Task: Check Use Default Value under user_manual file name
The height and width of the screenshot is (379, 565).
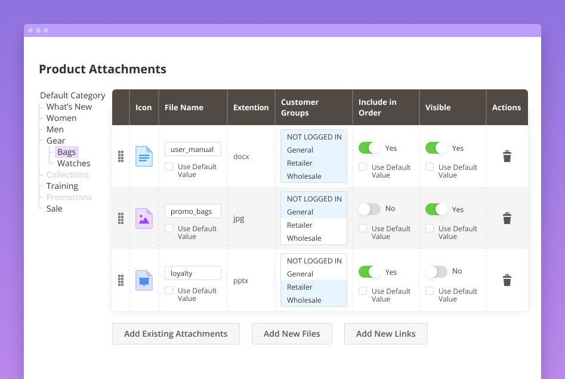Action: coord(168,167)
